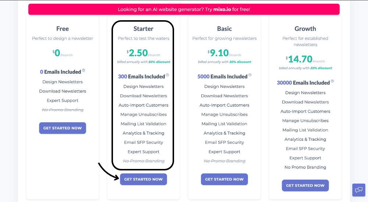368x202 pixels.
Task: Click the Free plan heading
Action: [x=63, y=29]
